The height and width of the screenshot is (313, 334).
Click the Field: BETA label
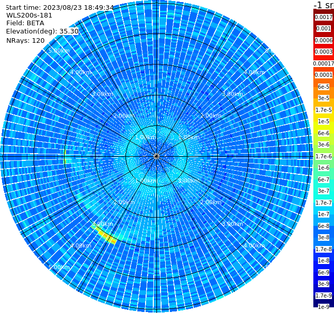pos(25,23)
